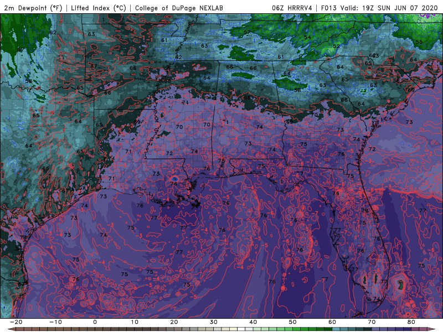Click the dewpoint value 55 on the map
443x332 pixels.
tap(419, 42)
